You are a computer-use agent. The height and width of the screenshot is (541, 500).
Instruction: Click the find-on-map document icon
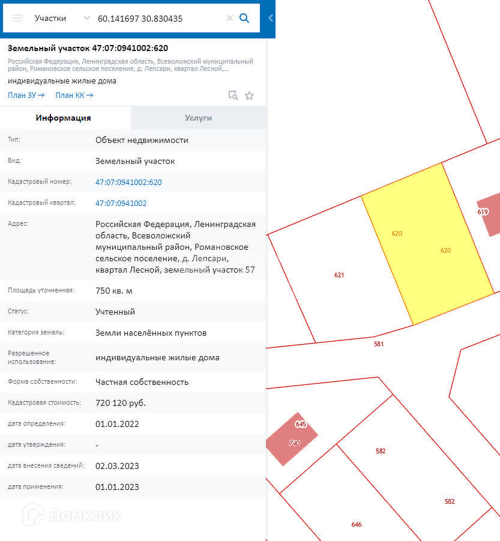(233, 95)
